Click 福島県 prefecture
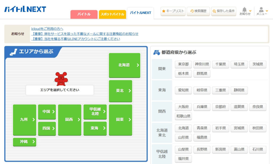 (x=202, y=138)
